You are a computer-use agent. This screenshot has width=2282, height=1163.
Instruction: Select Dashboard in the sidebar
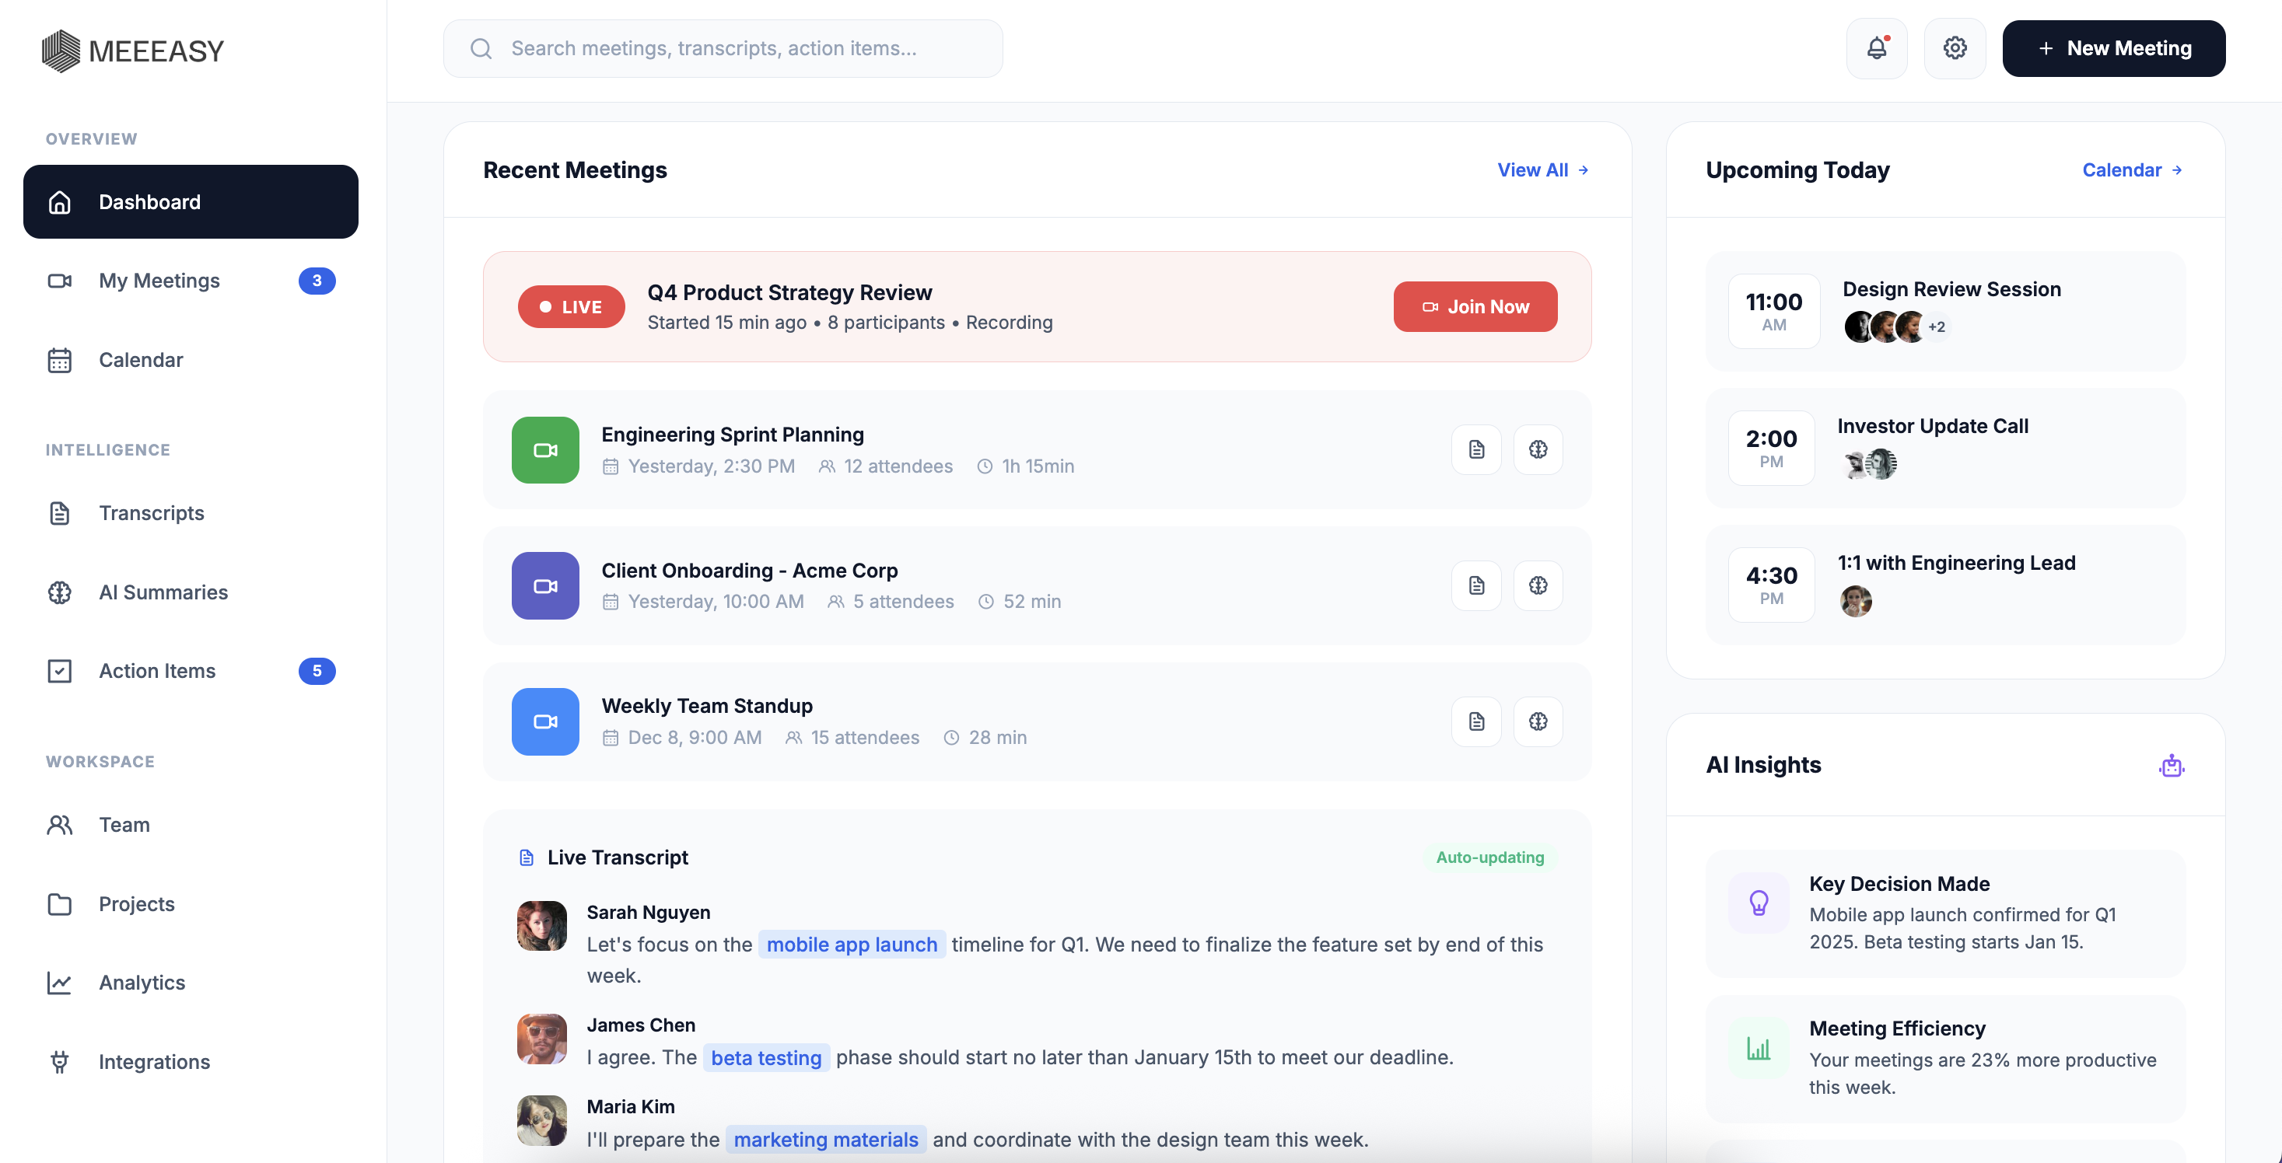190,202
